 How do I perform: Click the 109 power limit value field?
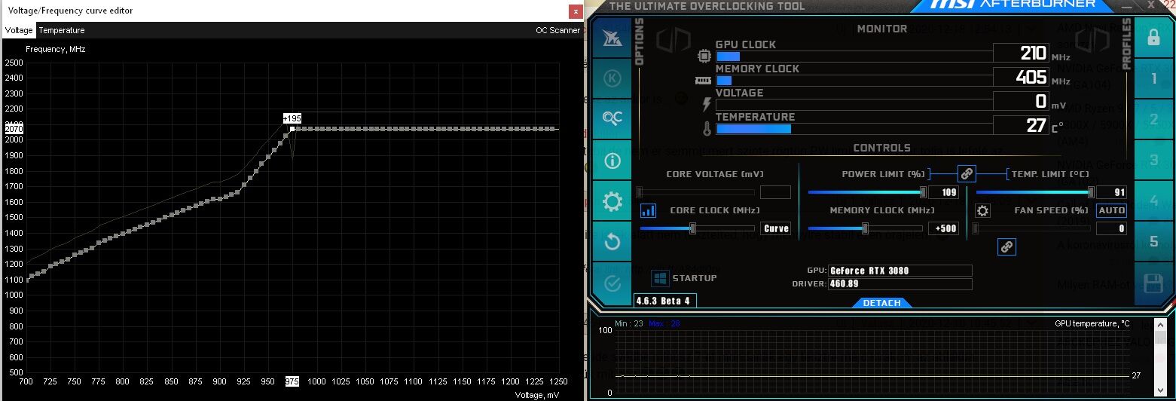click(943, 192)
